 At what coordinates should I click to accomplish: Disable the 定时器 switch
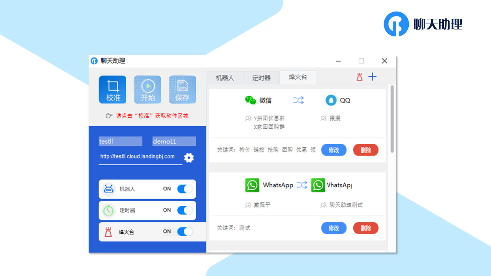185,210
